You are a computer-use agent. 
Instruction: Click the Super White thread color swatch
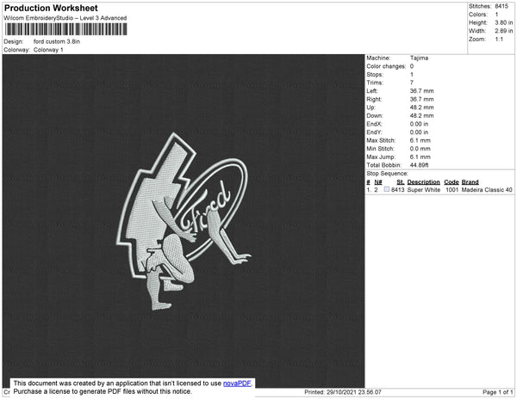(x=386, y=189)
